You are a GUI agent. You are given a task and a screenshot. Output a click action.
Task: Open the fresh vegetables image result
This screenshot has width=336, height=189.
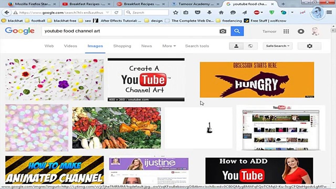tap(117, 128)
